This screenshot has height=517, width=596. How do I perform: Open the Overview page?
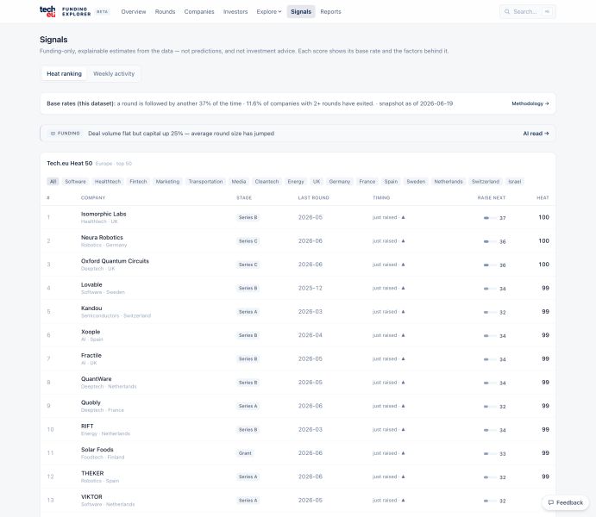point(134,12)
